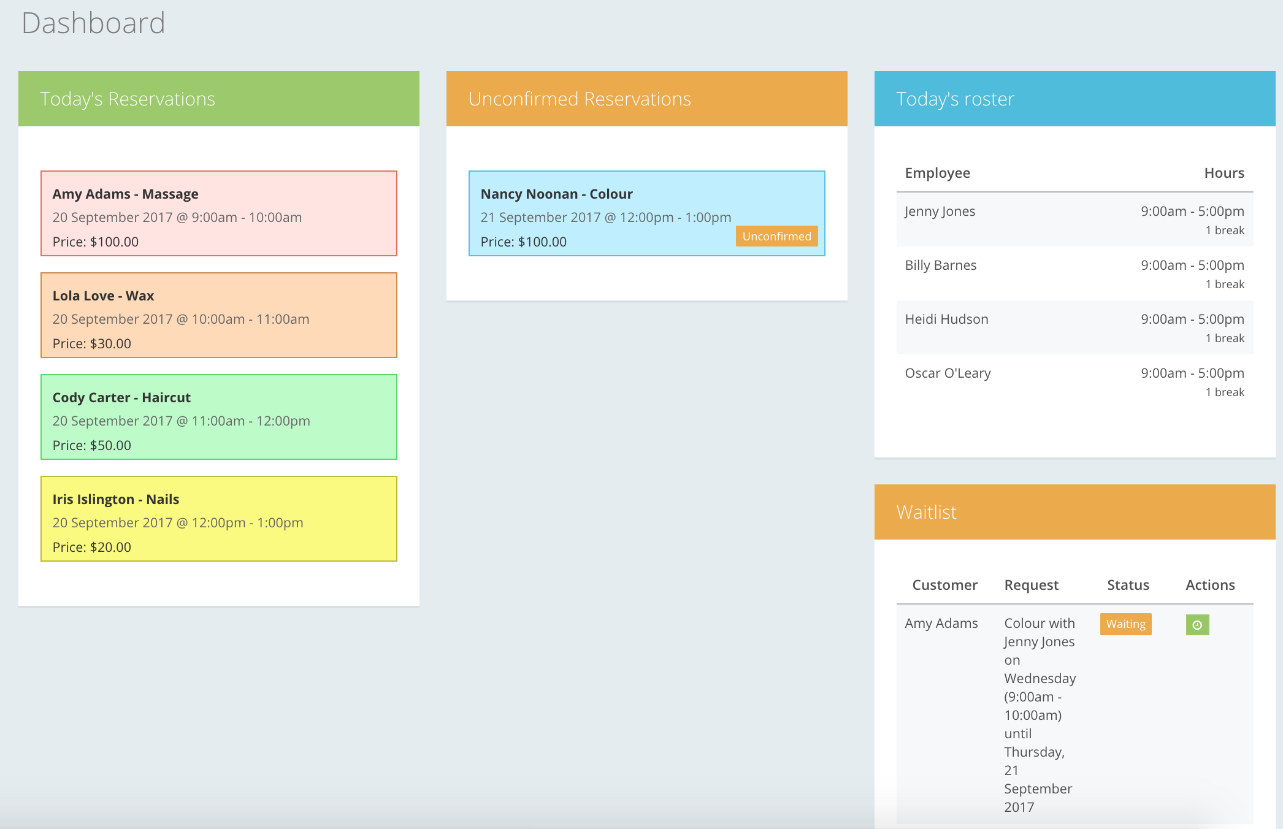Click the Today's Reservations panel header
The image size is (1283, 829).
pyautogui.click(x=219, y=99)
